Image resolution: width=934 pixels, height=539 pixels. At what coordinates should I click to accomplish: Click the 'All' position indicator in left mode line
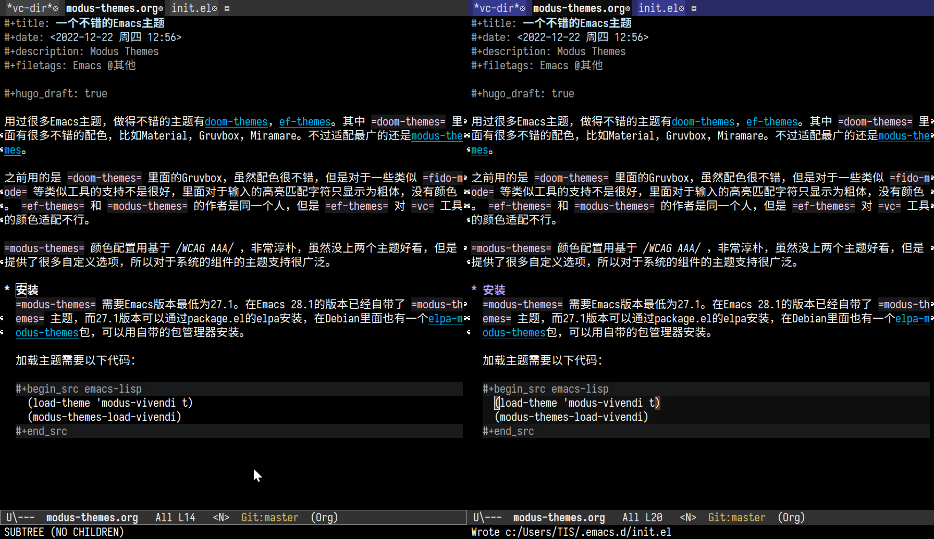tap(164, 518)
